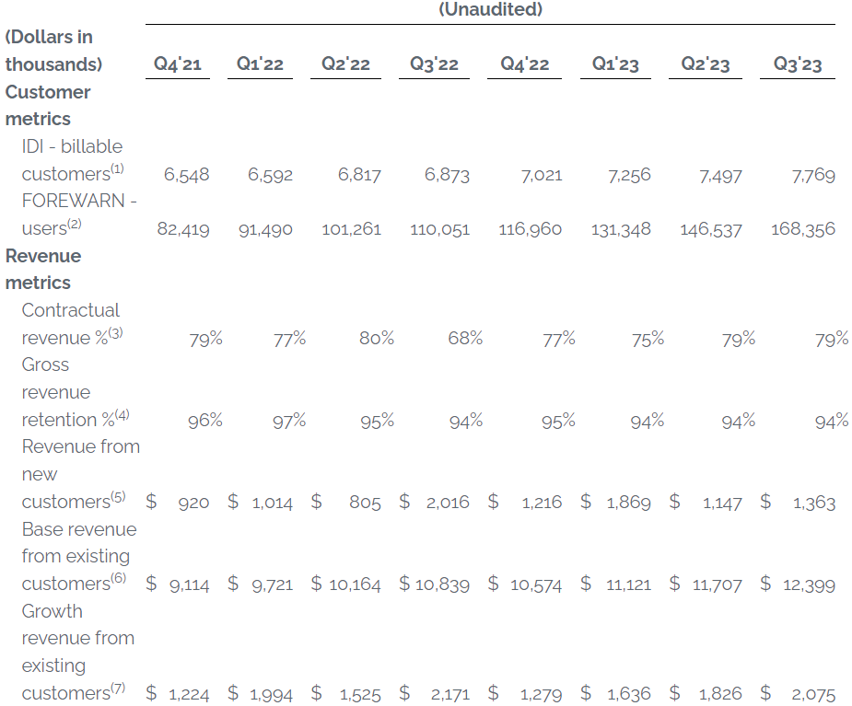Click footnote (2) beside FOREWARN users
The width and height of the screenshot is (852, 706).
[x=75, y=223]
